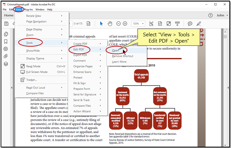Open the File menu

pos(5,10)
